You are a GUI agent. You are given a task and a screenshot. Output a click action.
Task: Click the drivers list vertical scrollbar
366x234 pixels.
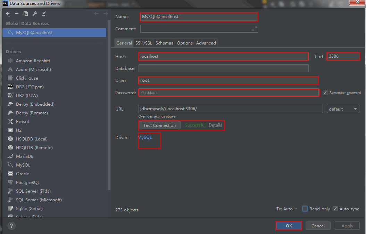tap(109, 105)
